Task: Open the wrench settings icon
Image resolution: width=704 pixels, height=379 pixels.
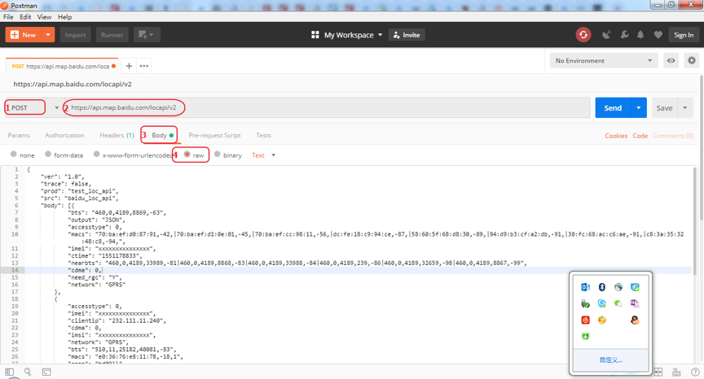Action: pos(624,35)
